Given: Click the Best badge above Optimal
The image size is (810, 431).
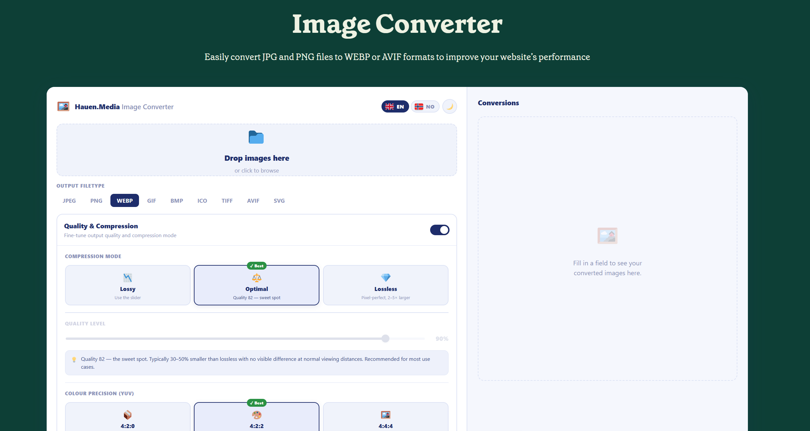Looking at the screenshot, I should pyautogui.click(x=257, y=266).
